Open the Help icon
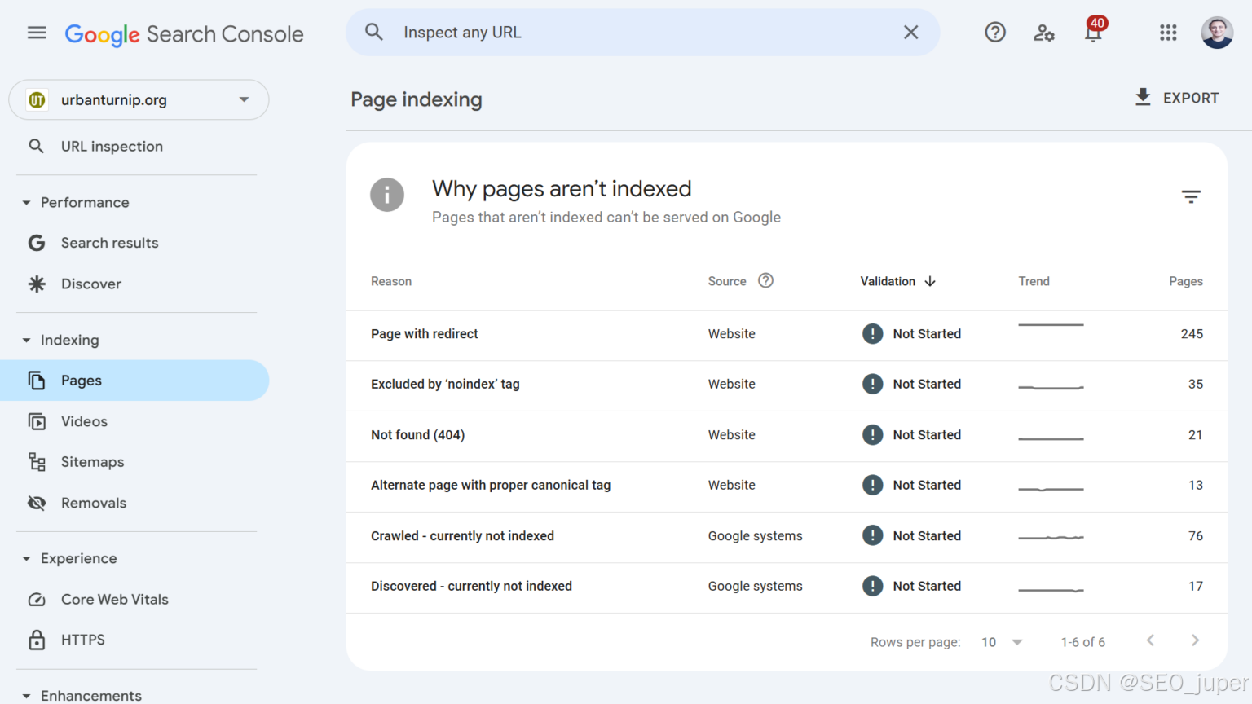This screenshot has height=704, width=1252. click(x=995, y=32)
